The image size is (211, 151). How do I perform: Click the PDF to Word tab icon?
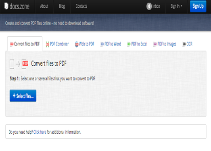coord(102,44)
